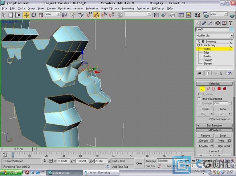Screen dimensions: 236x176
Task: Open the Curve Editor
Action: (x=181, y=15)
